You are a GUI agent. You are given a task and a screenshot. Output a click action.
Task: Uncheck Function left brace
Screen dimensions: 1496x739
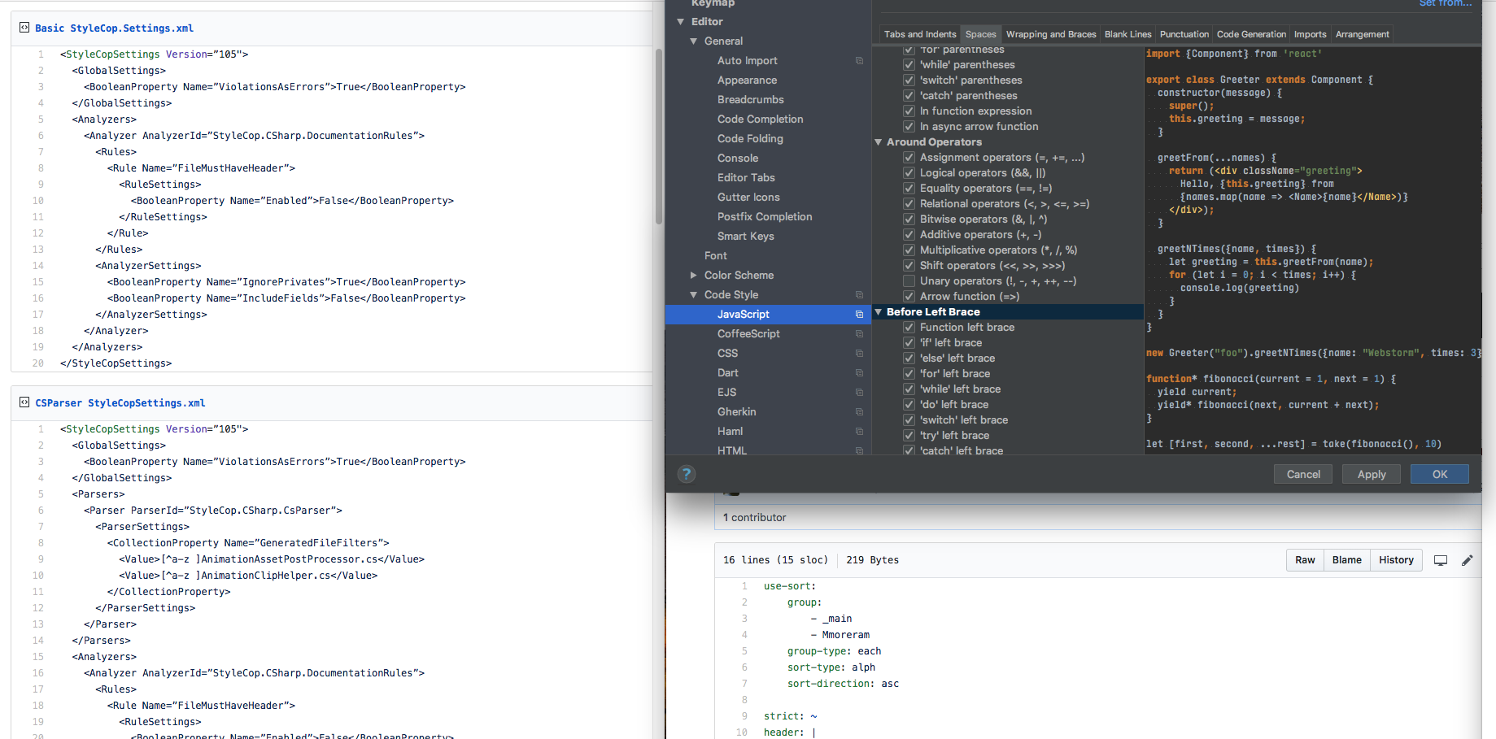coord(909,328)
